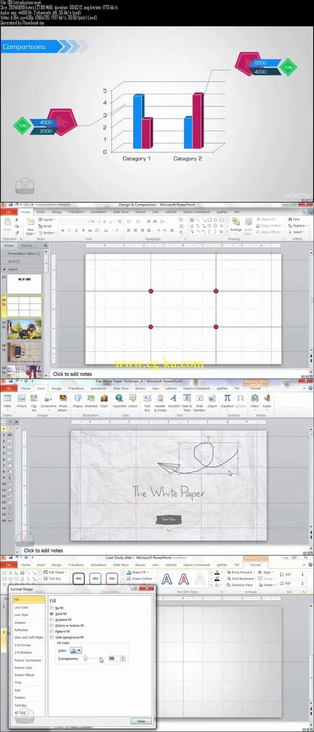
Task: Insert a Chart from Illustrations group
Action: 104,402
